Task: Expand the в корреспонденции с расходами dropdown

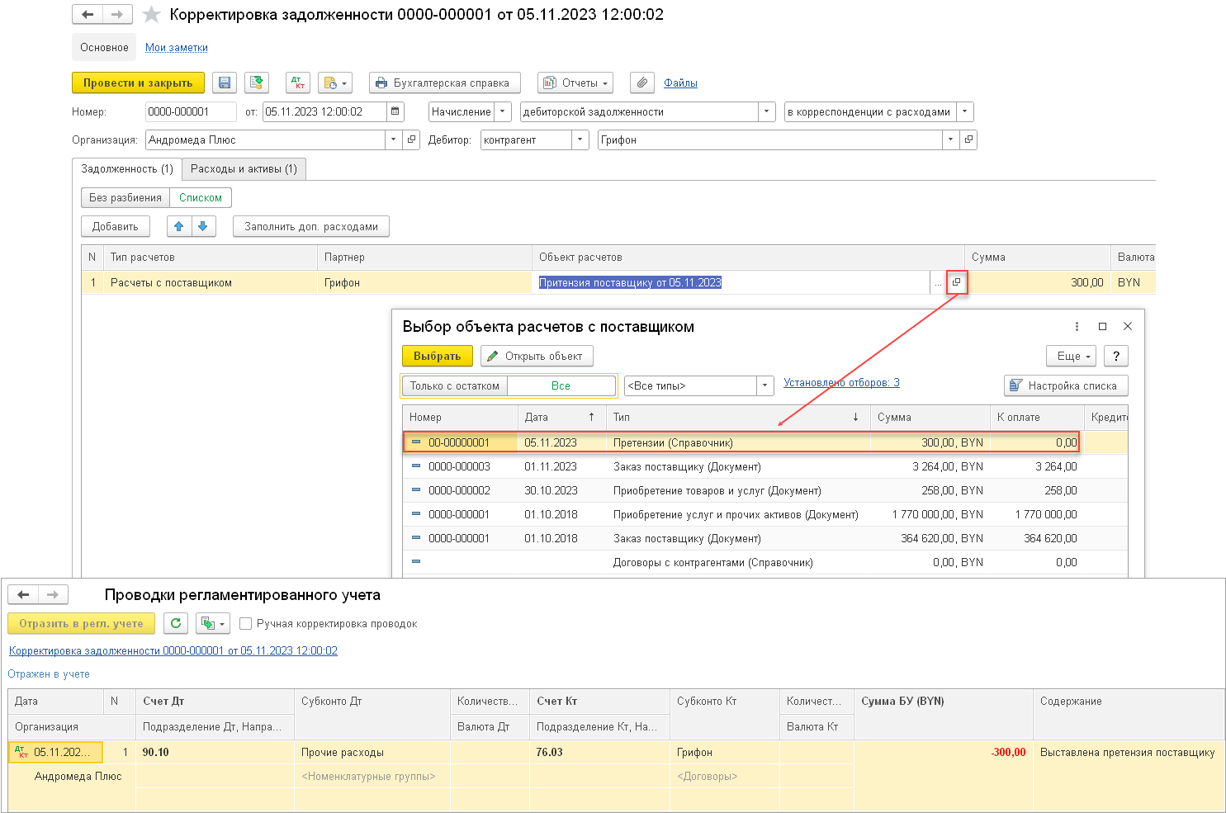Action: (965, 111)
